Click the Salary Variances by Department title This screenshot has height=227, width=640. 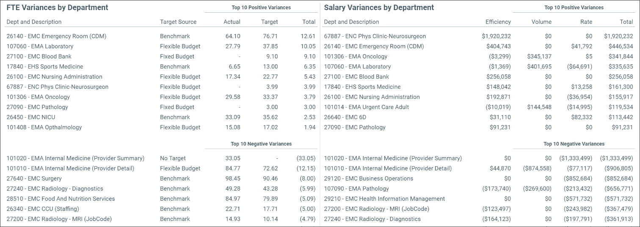click(379, 8)
